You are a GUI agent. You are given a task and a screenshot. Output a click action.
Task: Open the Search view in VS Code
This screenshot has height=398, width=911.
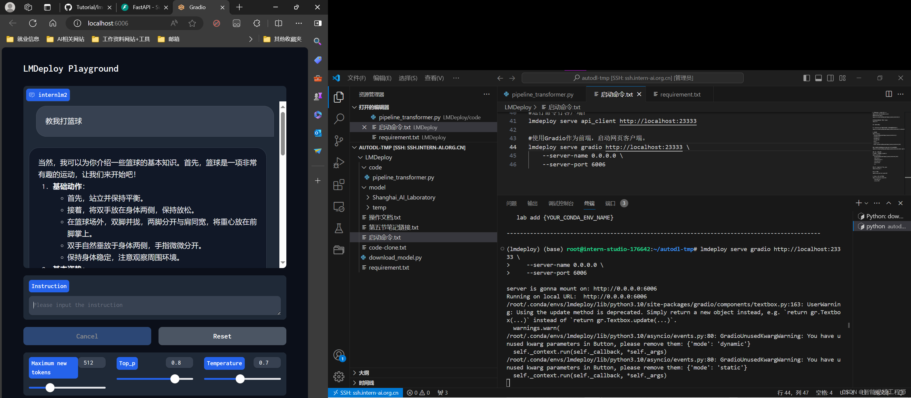[x=339, y=119]
